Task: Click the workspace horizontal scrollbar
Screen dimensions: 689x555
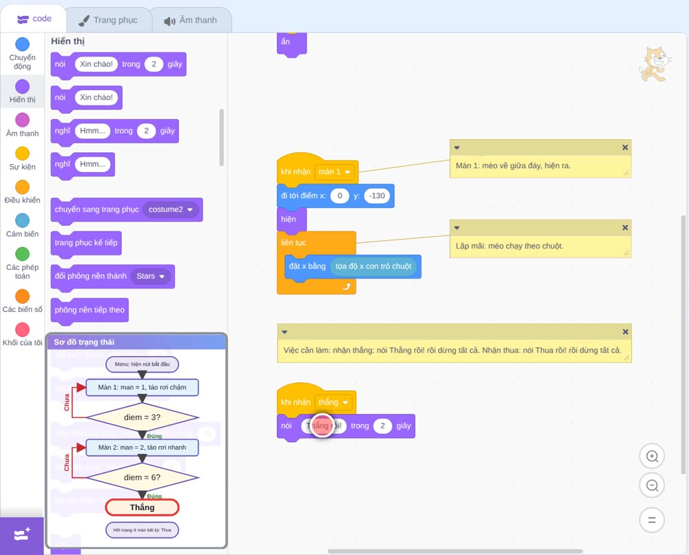Action: [455, 551]
